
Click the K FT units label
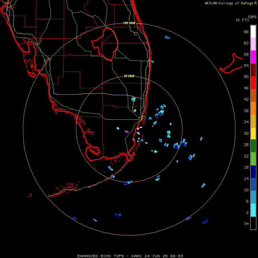click(x=242, y=20)
